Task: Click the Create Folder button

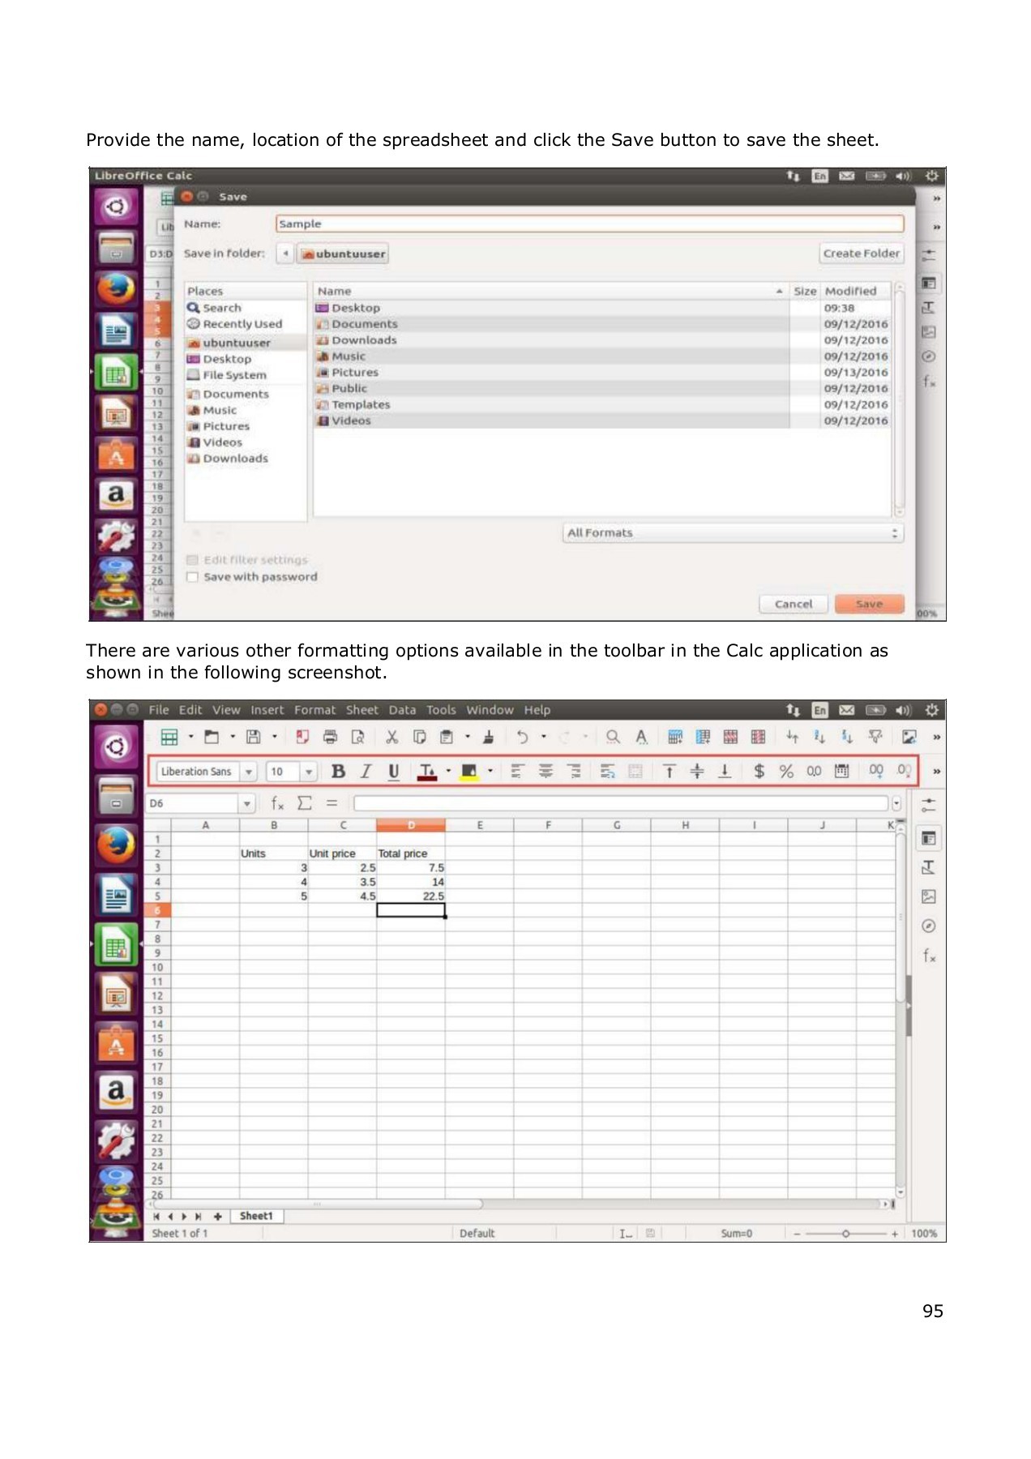Action: pos(861,254)
